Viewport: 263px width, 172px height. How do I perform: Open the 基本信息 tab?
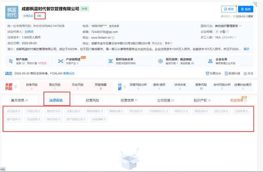tap(19, 101)
